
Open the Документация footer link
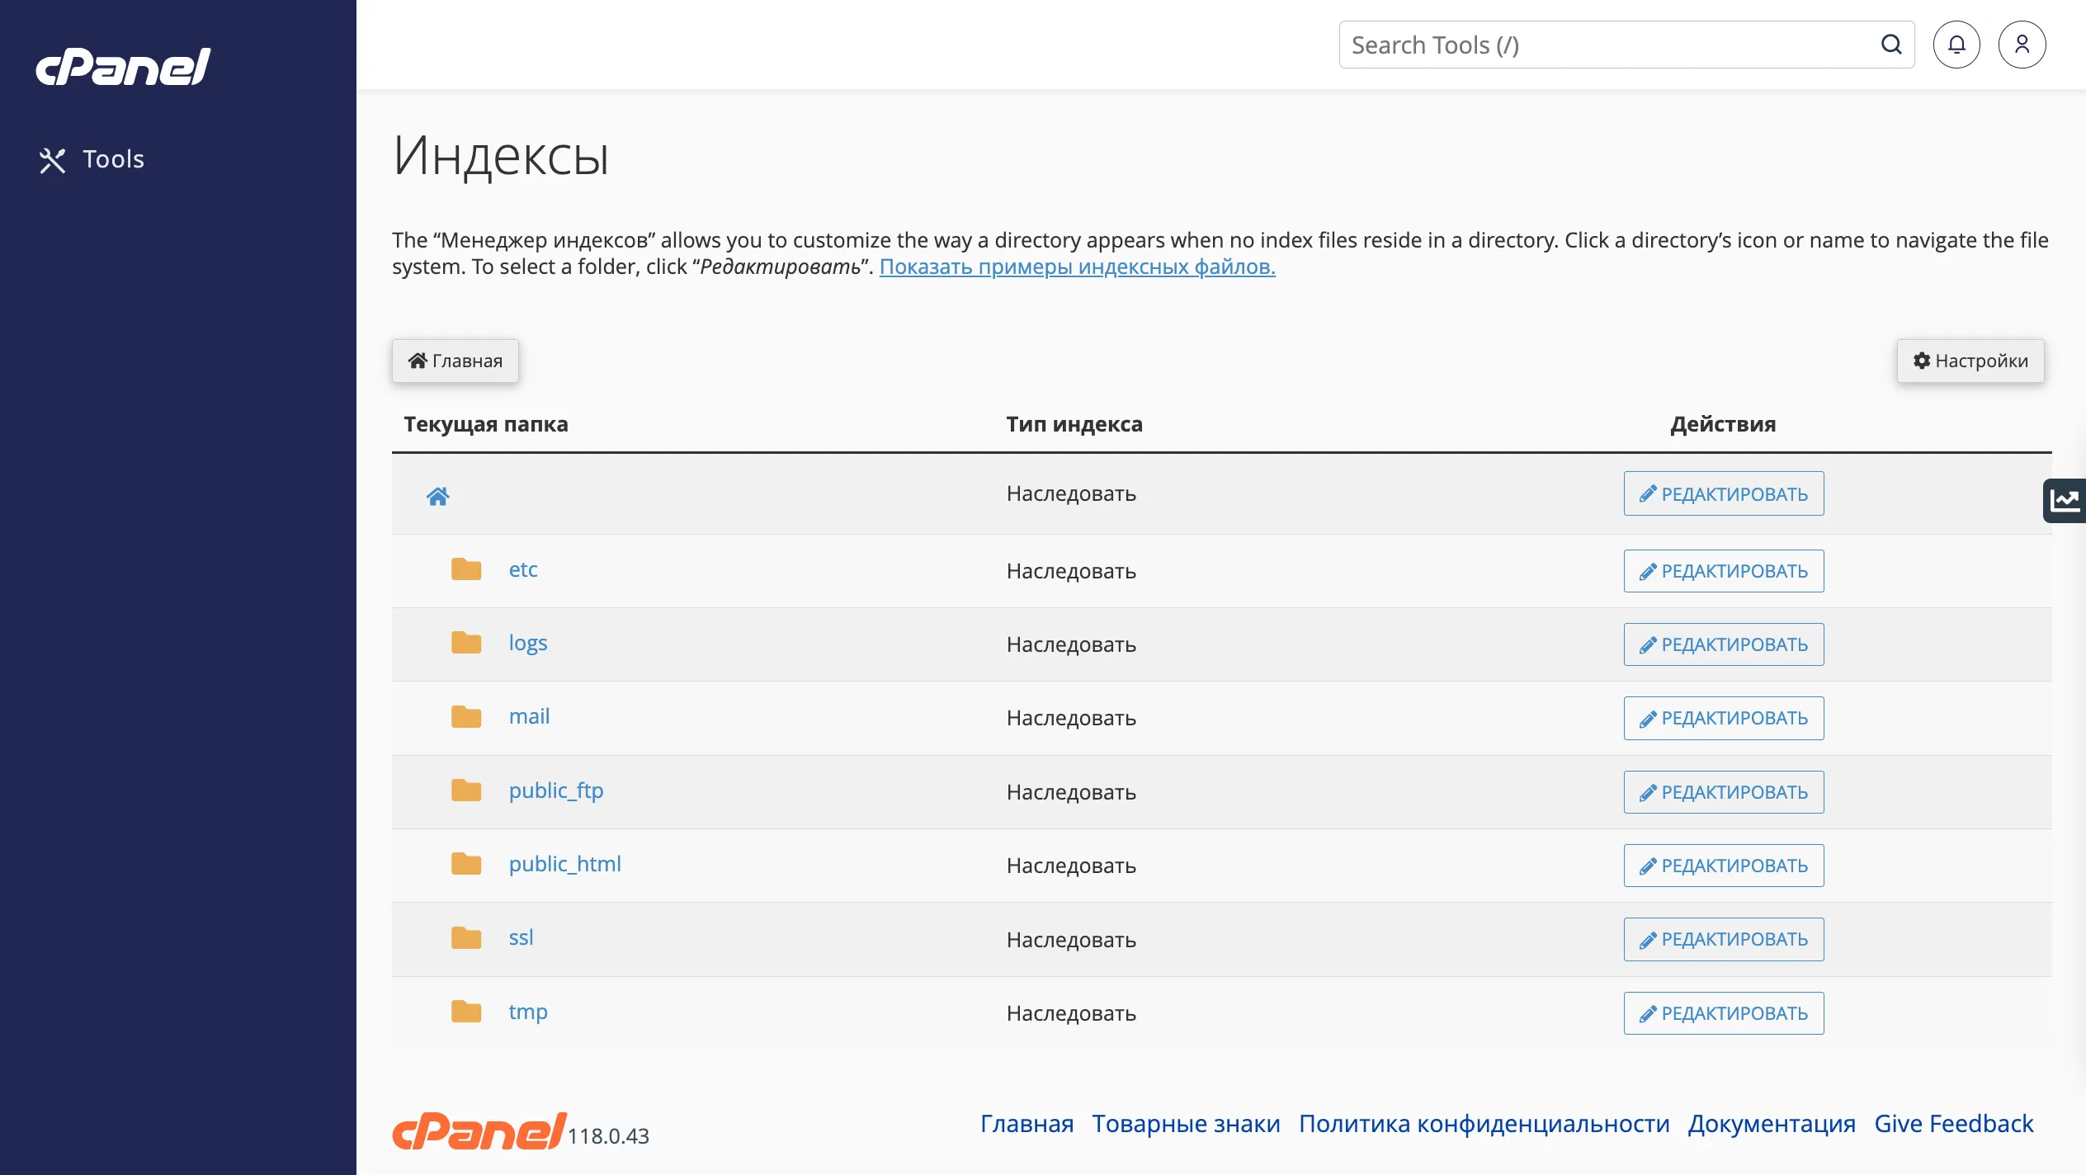tap(1772, 1124)
